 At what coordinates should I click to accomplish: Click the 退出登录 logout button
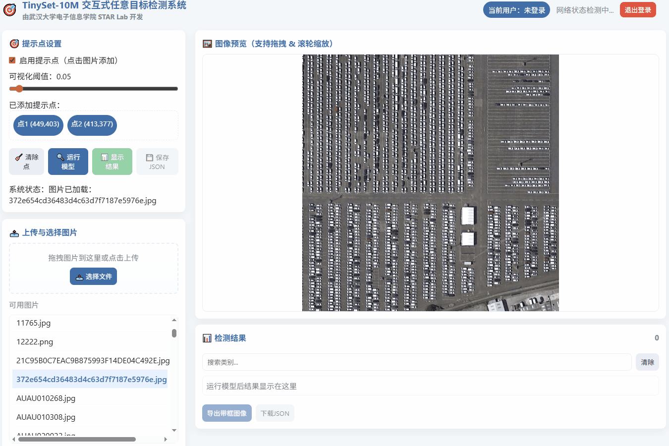(x=638, y=9)
